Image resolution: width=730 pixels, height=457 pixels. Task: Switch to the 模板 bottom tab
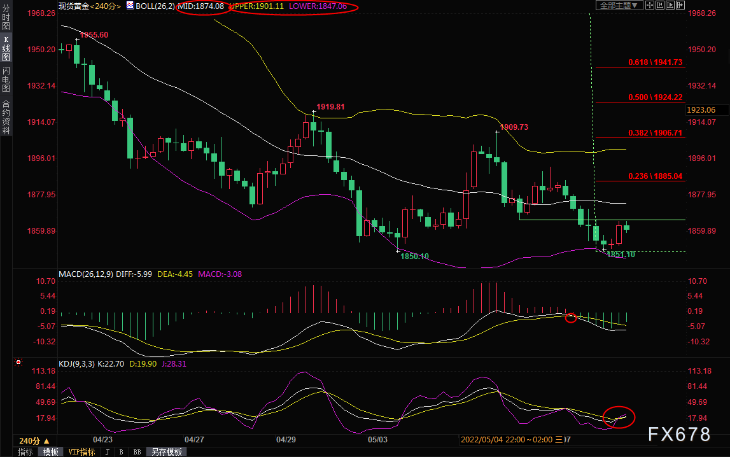coord(51,452)
